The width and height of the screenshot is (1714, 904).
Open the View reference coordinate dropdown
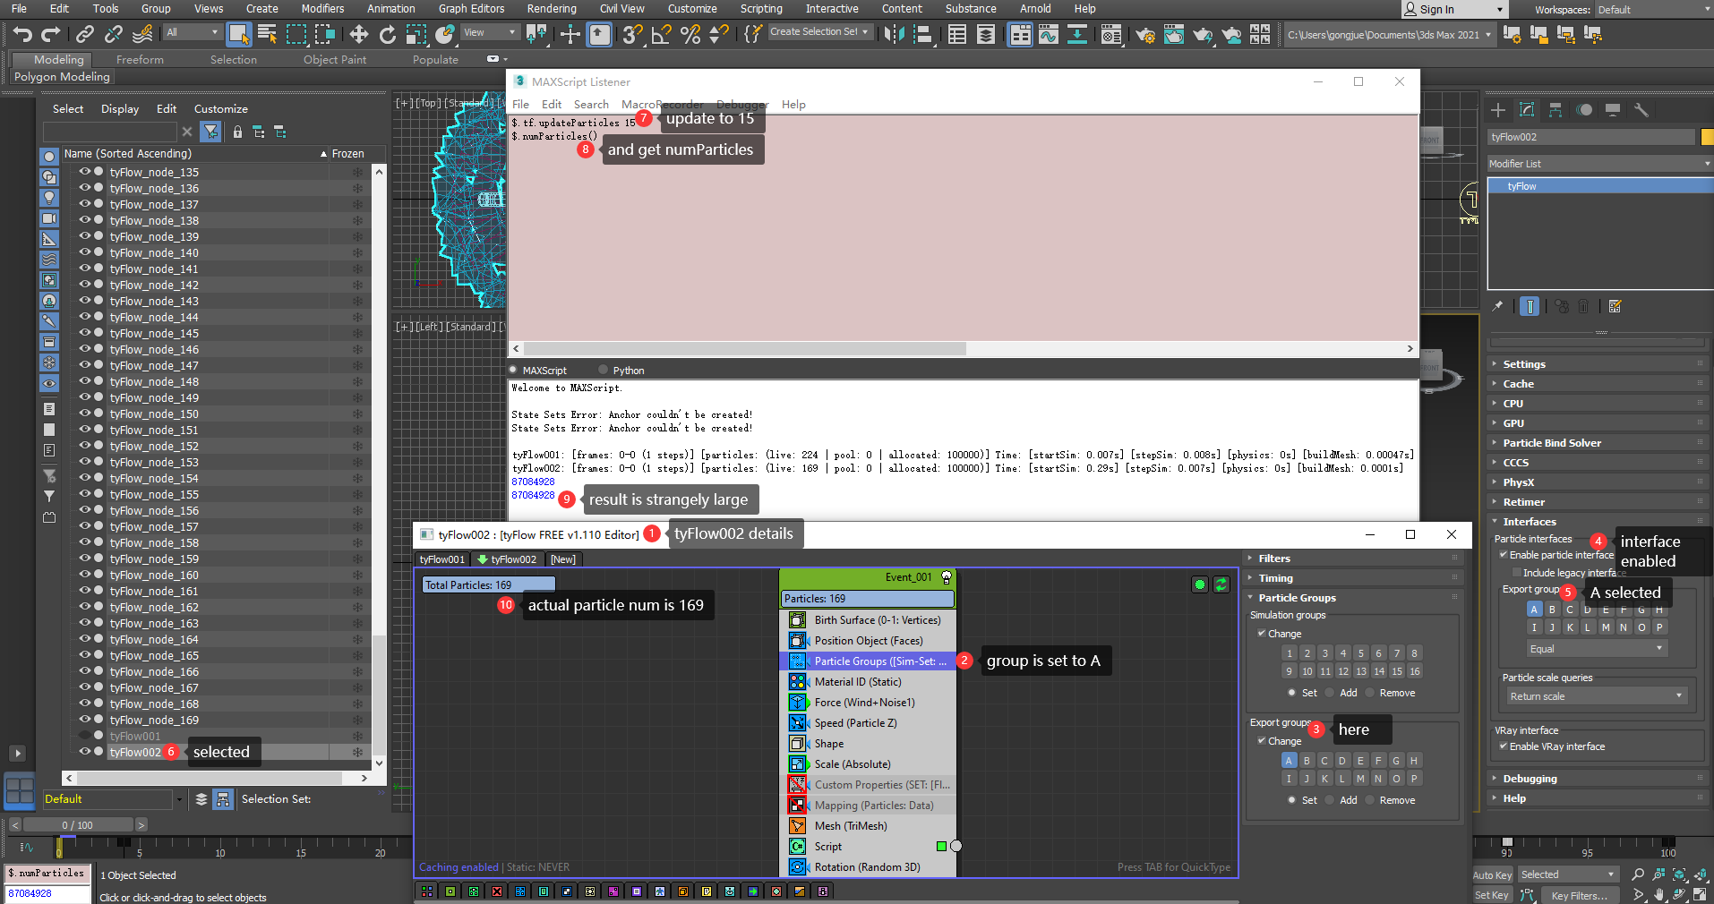click(x=490, y=32)
